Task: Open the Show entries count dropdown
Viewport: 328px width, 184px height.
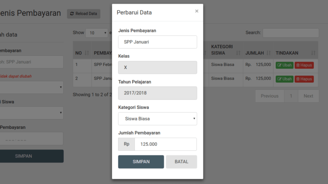Action: (x=97, y=33)
